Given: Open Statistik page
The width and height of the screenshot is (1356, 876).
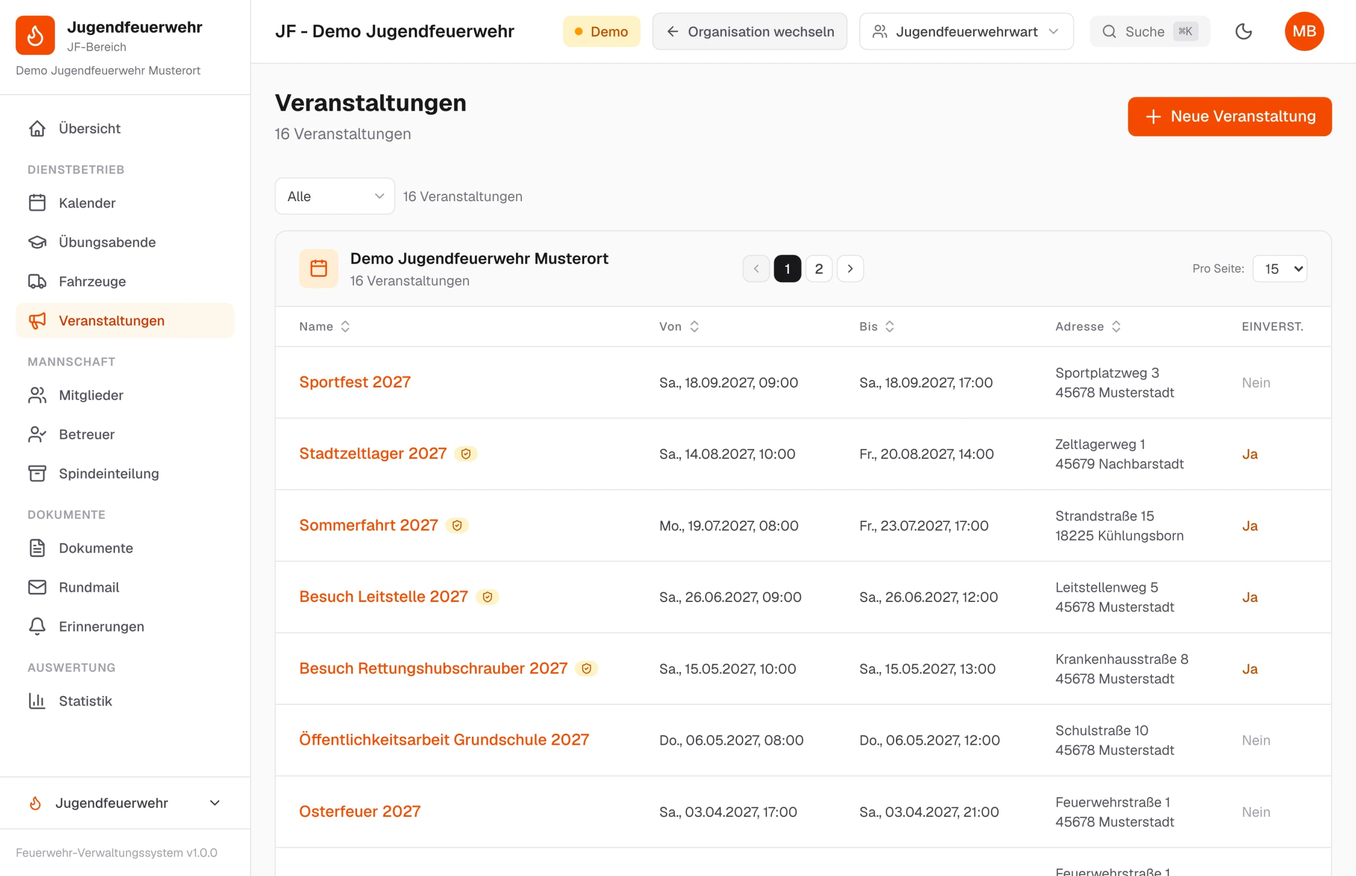Looking at the screenshot, I should coord(124,701).
